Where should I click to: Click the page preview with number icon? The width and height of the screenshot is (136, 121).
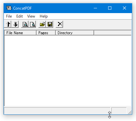[x=25, y=24]
